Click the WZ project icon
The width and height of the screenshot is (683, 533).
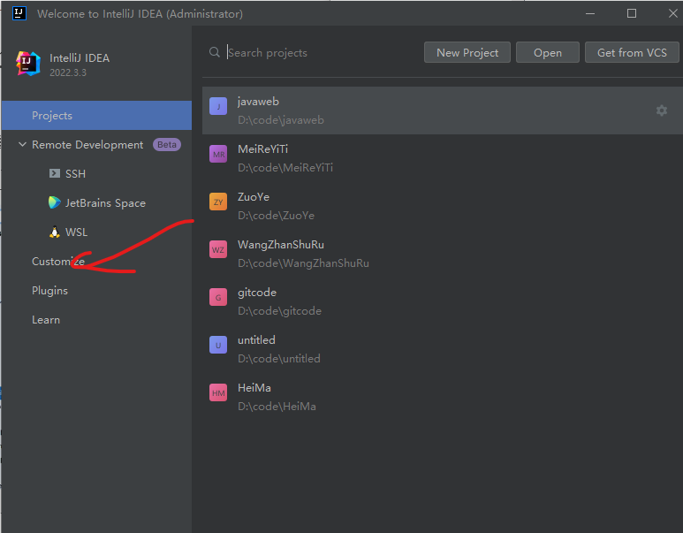pos(218,249)
